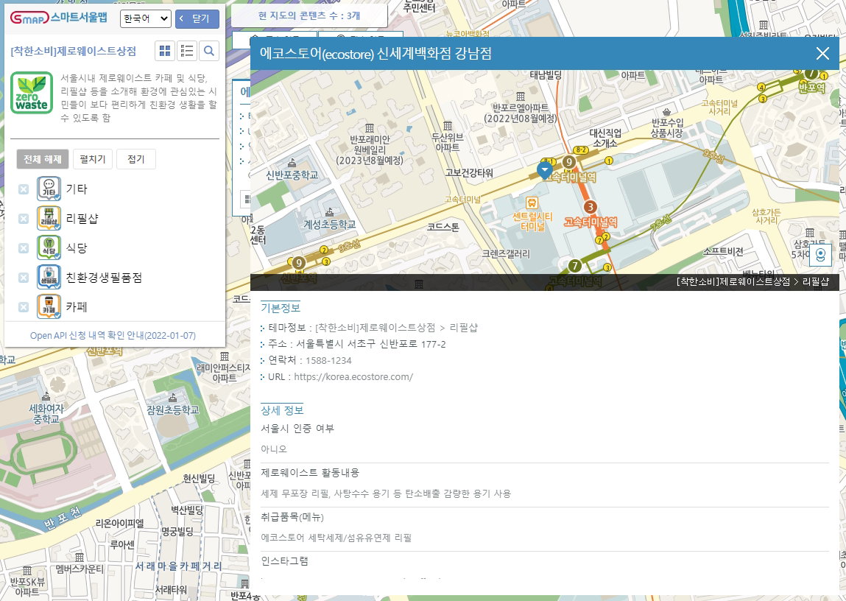Open the search magnifier icon
Image resolution: width=846 pixels, height=601 pixels.
tap(209, 51)
